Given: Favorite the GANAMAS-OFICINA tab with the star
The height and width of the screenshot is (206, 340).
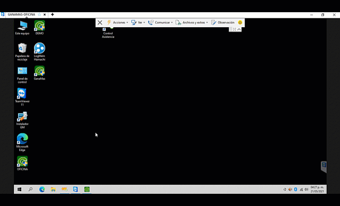Looking at the screenshot, I should pos(39,14).
